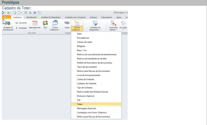Choose Religiões in the dropdown menu
Image resolution: width=207 pixels, height=125 pixels.
[96, 46]
